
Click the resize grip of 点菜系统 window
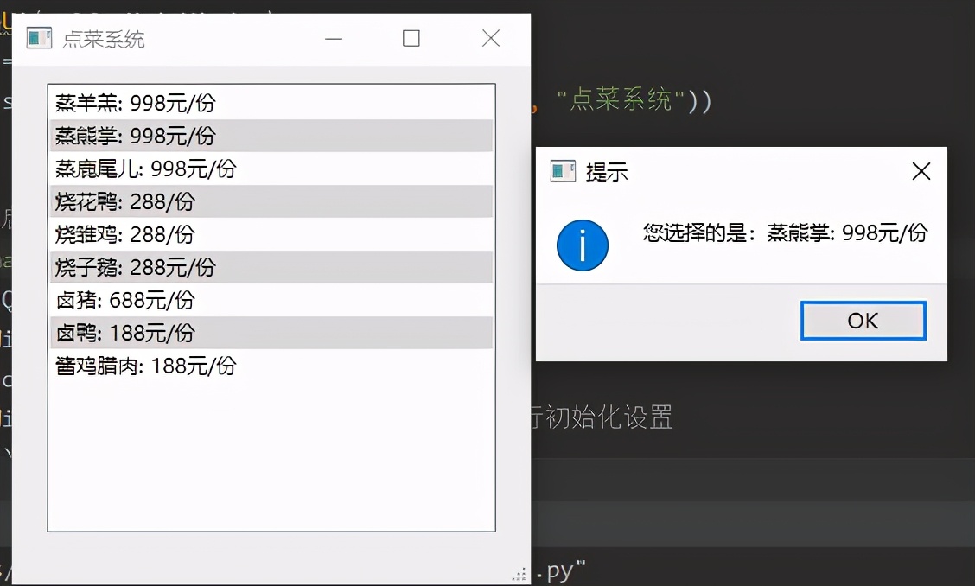[519, 574]
